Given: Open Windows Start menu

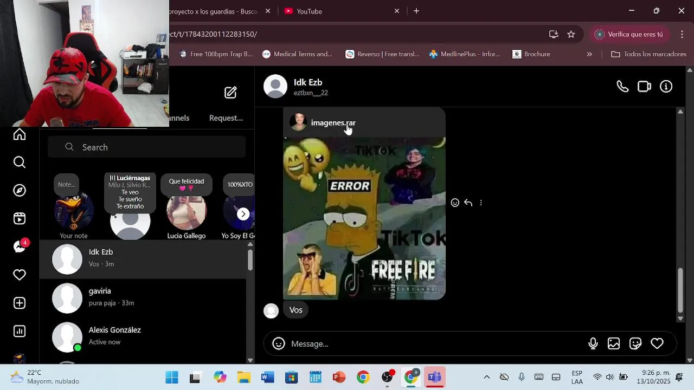Looking at the screenshot, I should 172,377.
